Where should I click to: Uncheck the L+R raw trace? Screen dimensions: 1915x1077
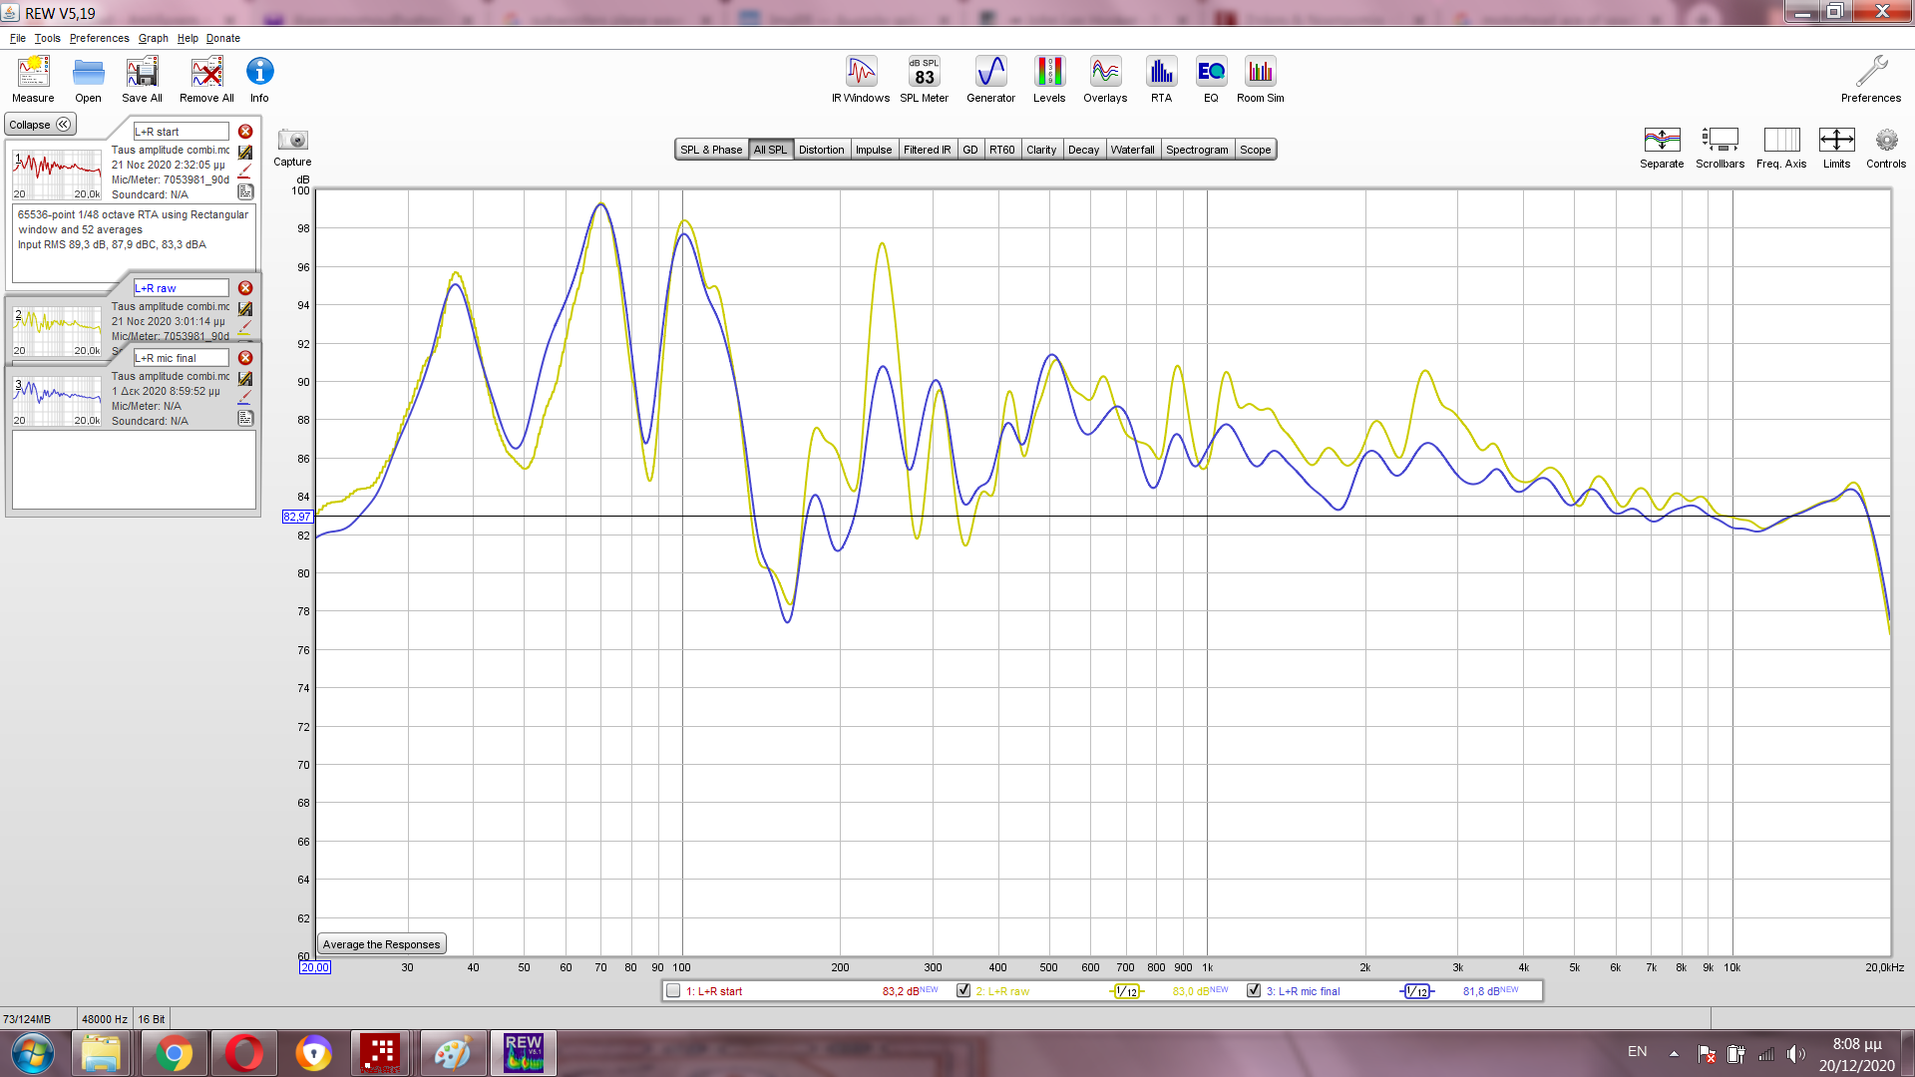tap(963, 991)
